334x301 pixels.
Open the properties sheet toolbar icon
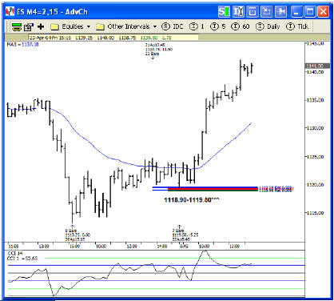coord(29,26)
